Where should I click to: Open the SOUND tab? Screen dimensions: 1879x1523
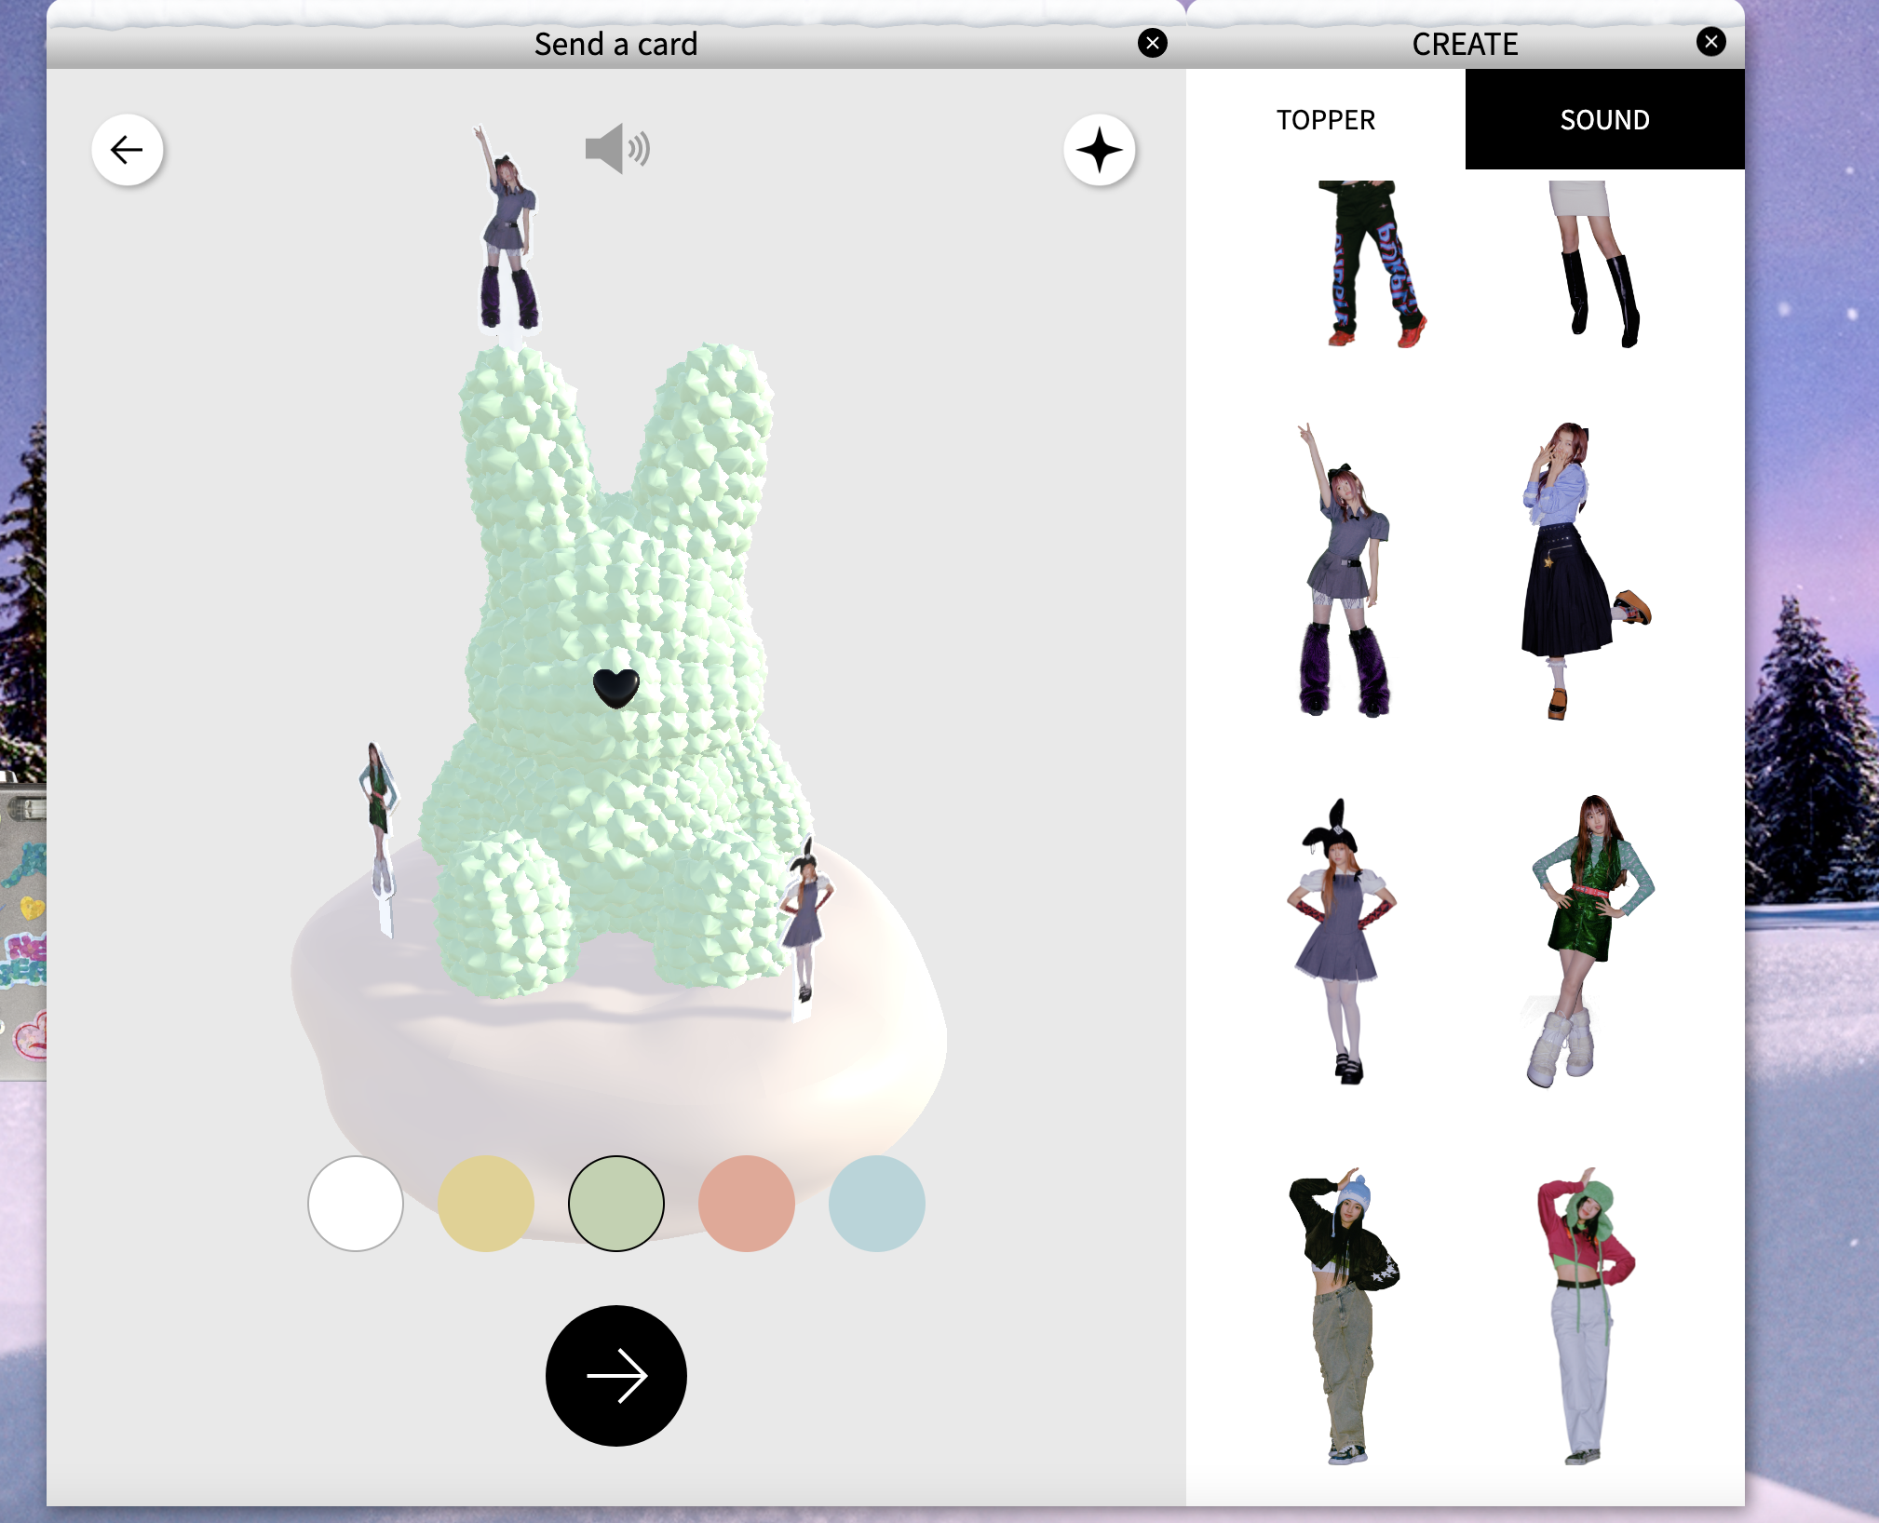pos(1604,119)
